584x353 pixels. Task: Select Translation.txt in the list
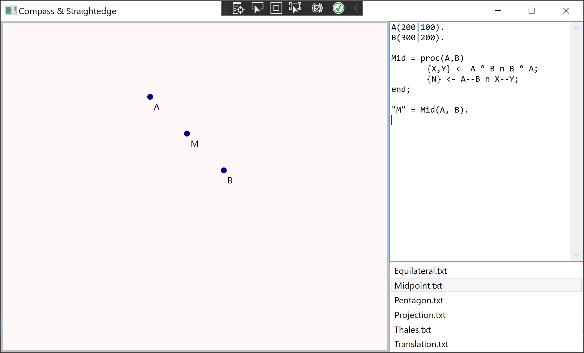(x=421, y=344)
